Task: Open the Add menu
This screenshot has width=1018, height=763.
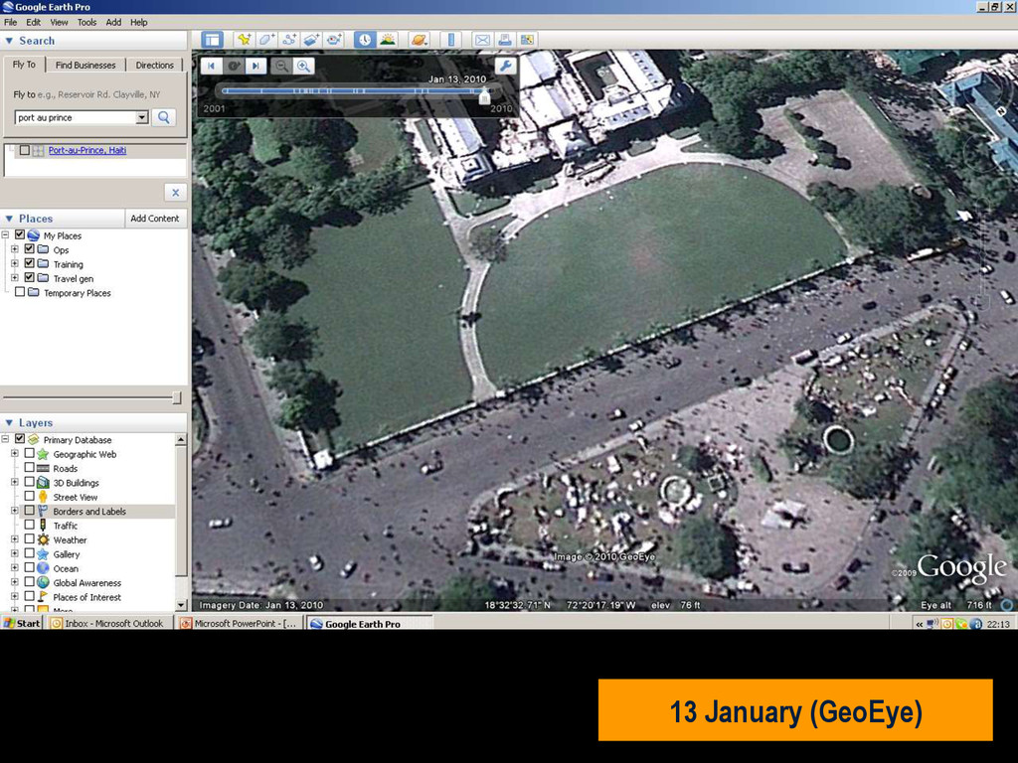Action: [x=113, y=22]
